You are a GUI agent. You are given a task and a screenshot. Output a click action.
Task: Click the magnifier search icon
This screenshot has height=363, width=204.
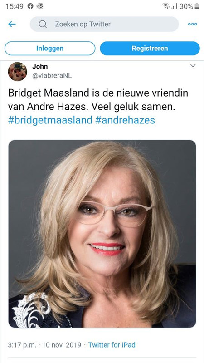(x=43, y=24)
